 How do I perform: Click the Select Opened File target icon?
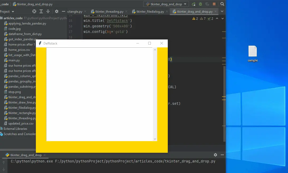tap(34, 12)
